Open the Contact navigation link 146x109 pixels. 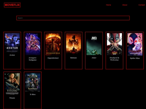point(142,5)
